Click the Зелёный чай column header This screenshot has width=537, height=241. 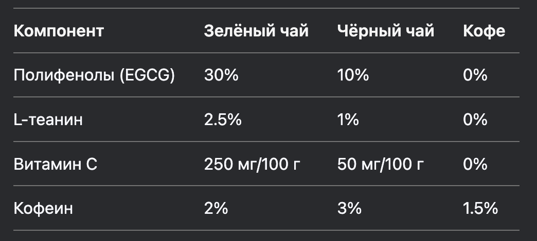(x=256, y=31)
